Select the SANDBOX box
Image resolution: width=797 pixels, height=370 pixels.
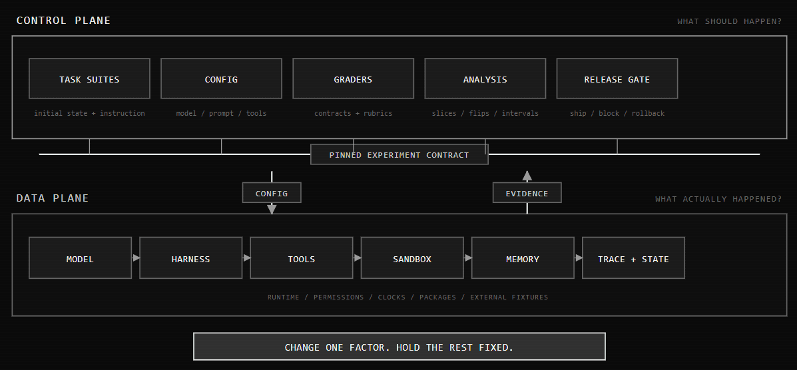point(412,258)
